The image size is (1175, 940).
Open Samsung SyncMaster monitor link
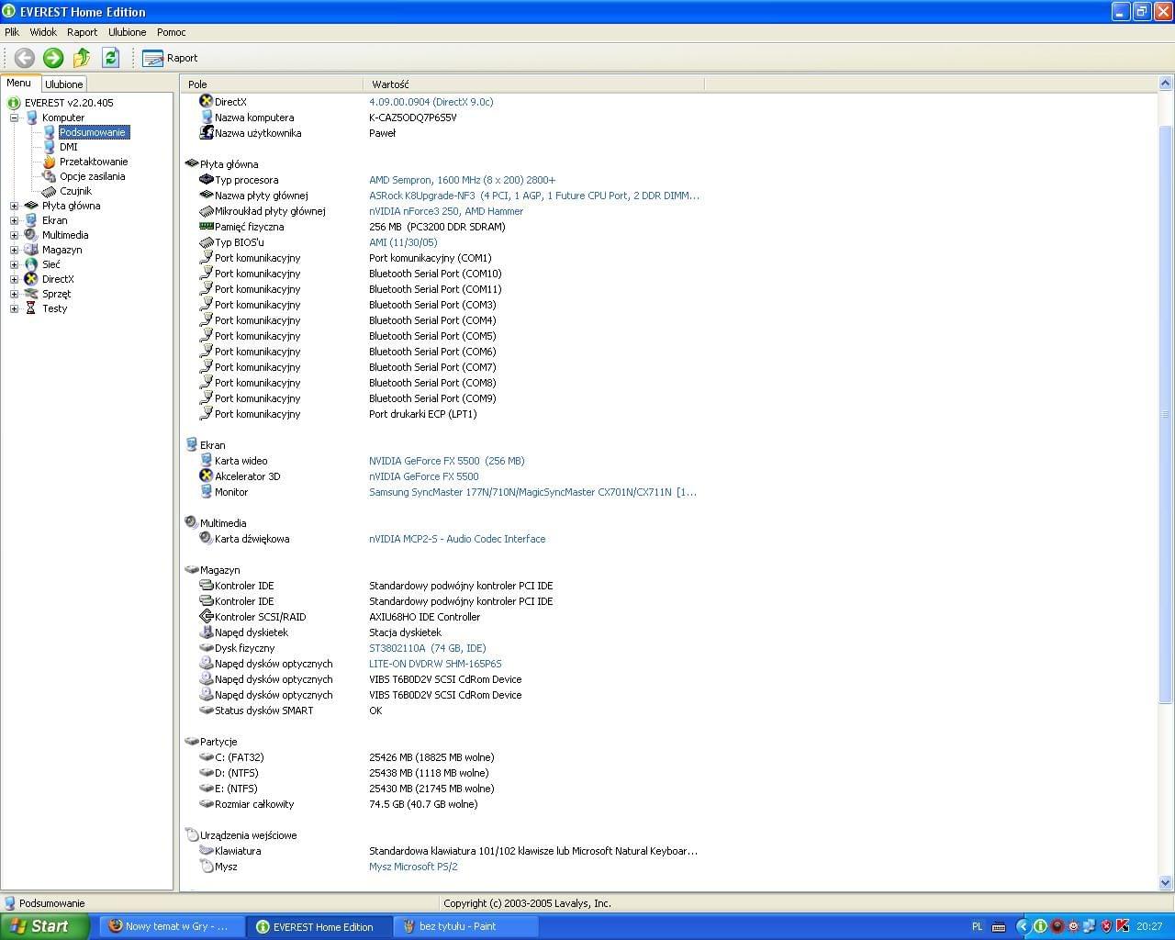pos(532,492)
